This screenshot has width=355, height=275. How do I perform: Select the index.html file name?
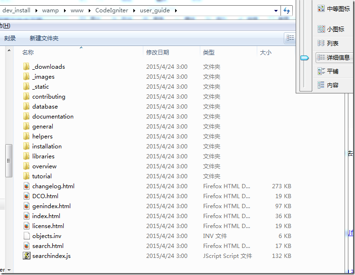click(46, 216)
